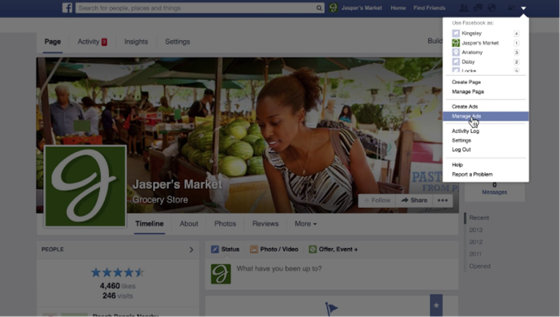Viewport: 560px width, 317px height.
Task: Click the Activity notification badge
Action: (x=104, y=42)
